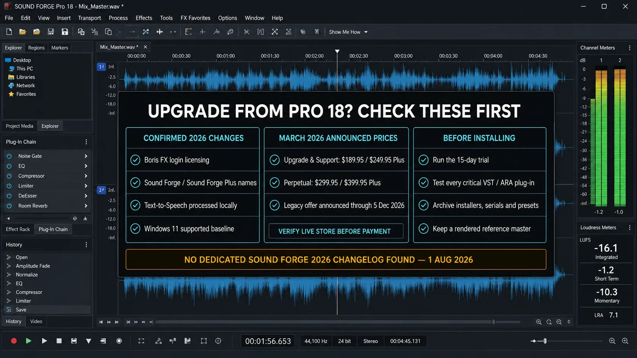637x358 pixels.
Task: Switch to the Markers tab
Action: pos(59,48)
